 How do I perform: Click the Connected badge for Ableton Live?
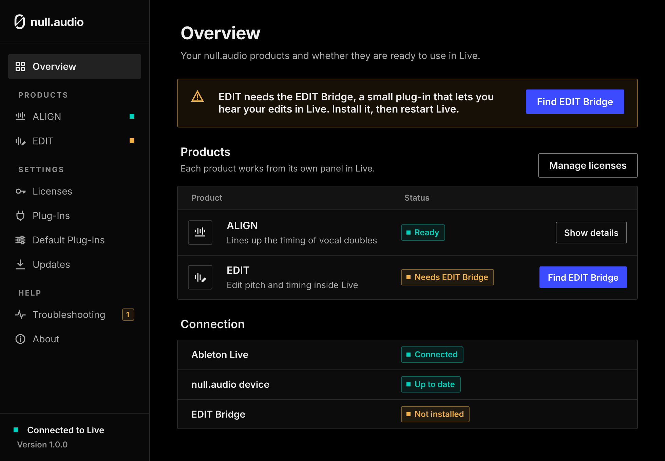pyautogui.click(x=432, y=355)
